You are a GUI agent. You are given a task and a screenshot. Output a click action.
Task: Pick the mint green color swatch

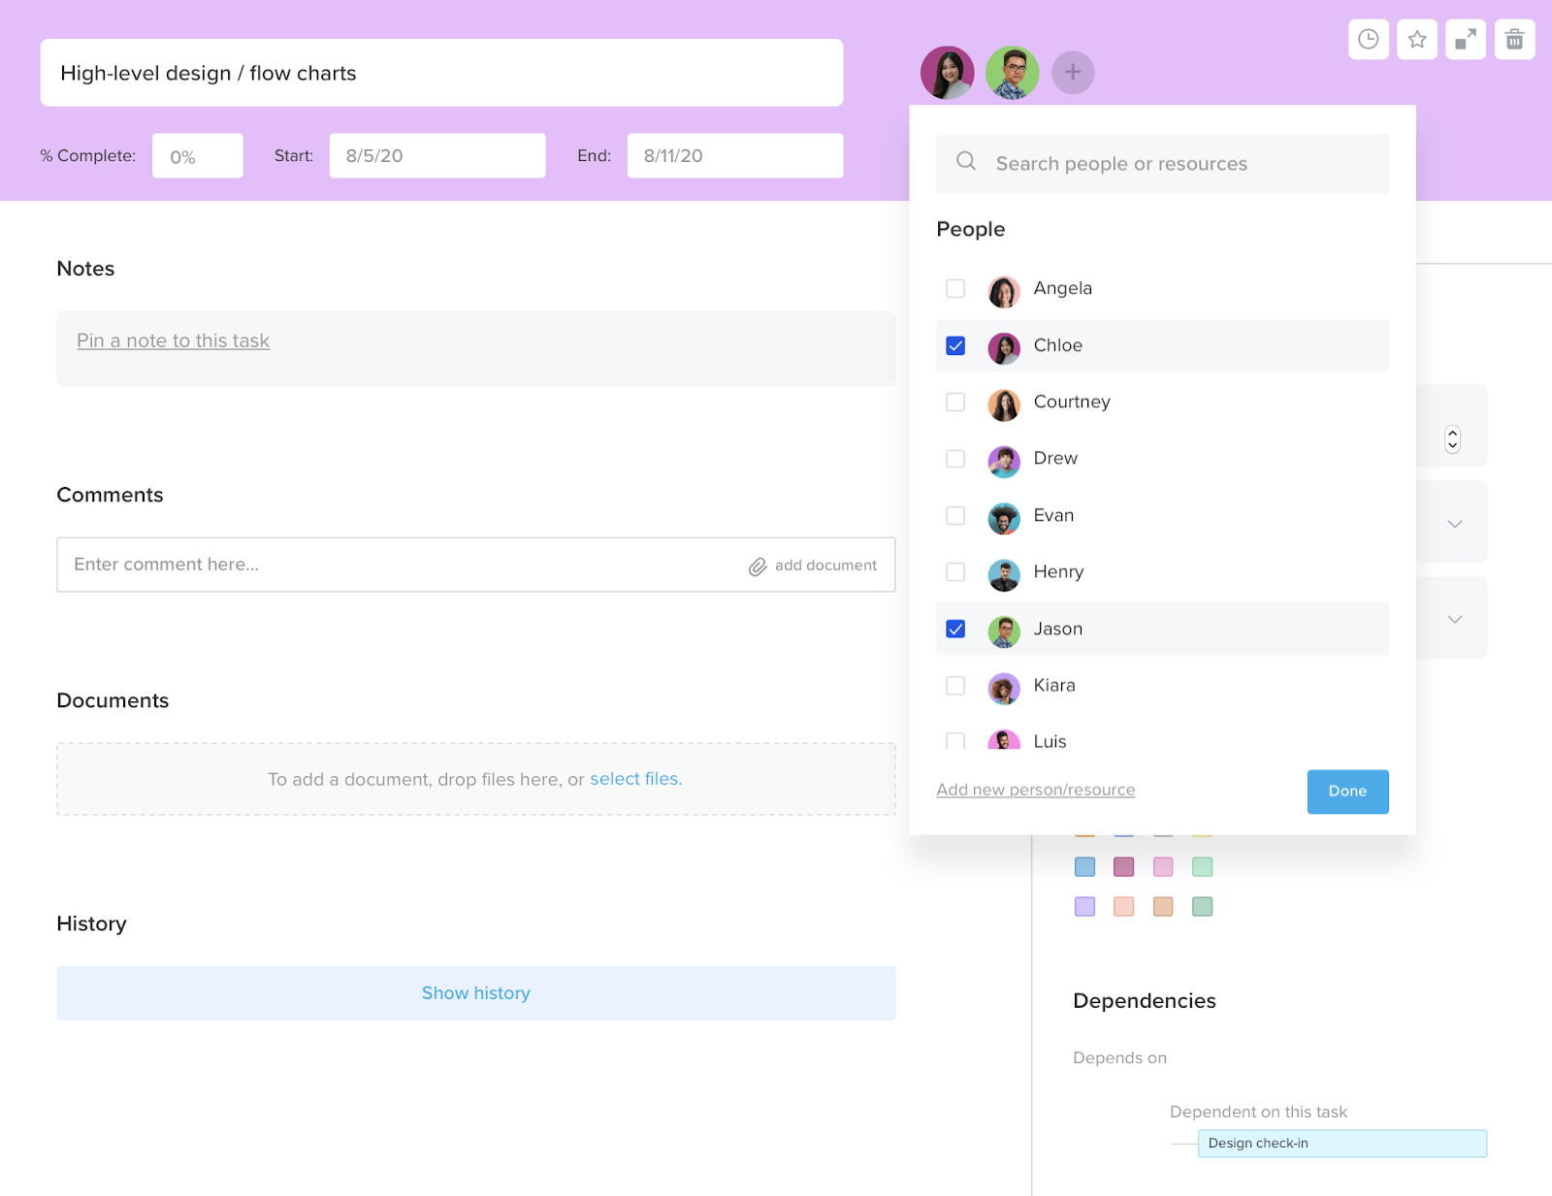(x=1202, y=866)
